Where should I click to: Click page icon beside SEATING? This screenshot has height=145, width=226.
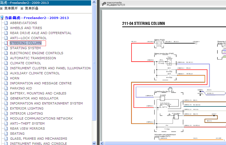[6, 134]
